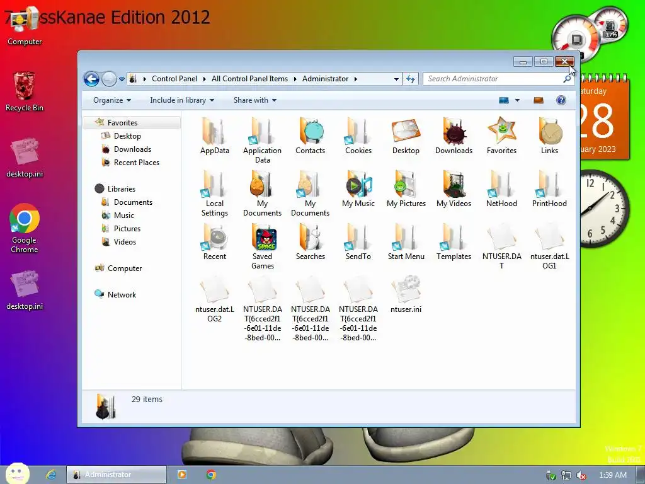Click the Administrator taskbar button
The image size is (645, 484).
coord(117,475)
